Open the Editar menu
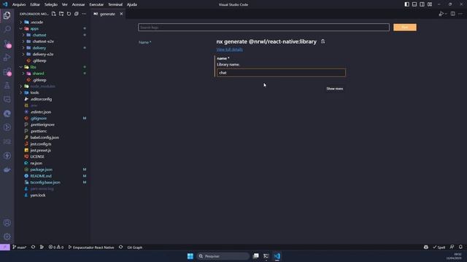Image resolution: width=467 pixels, height=262 pixels. coord(35,4)
